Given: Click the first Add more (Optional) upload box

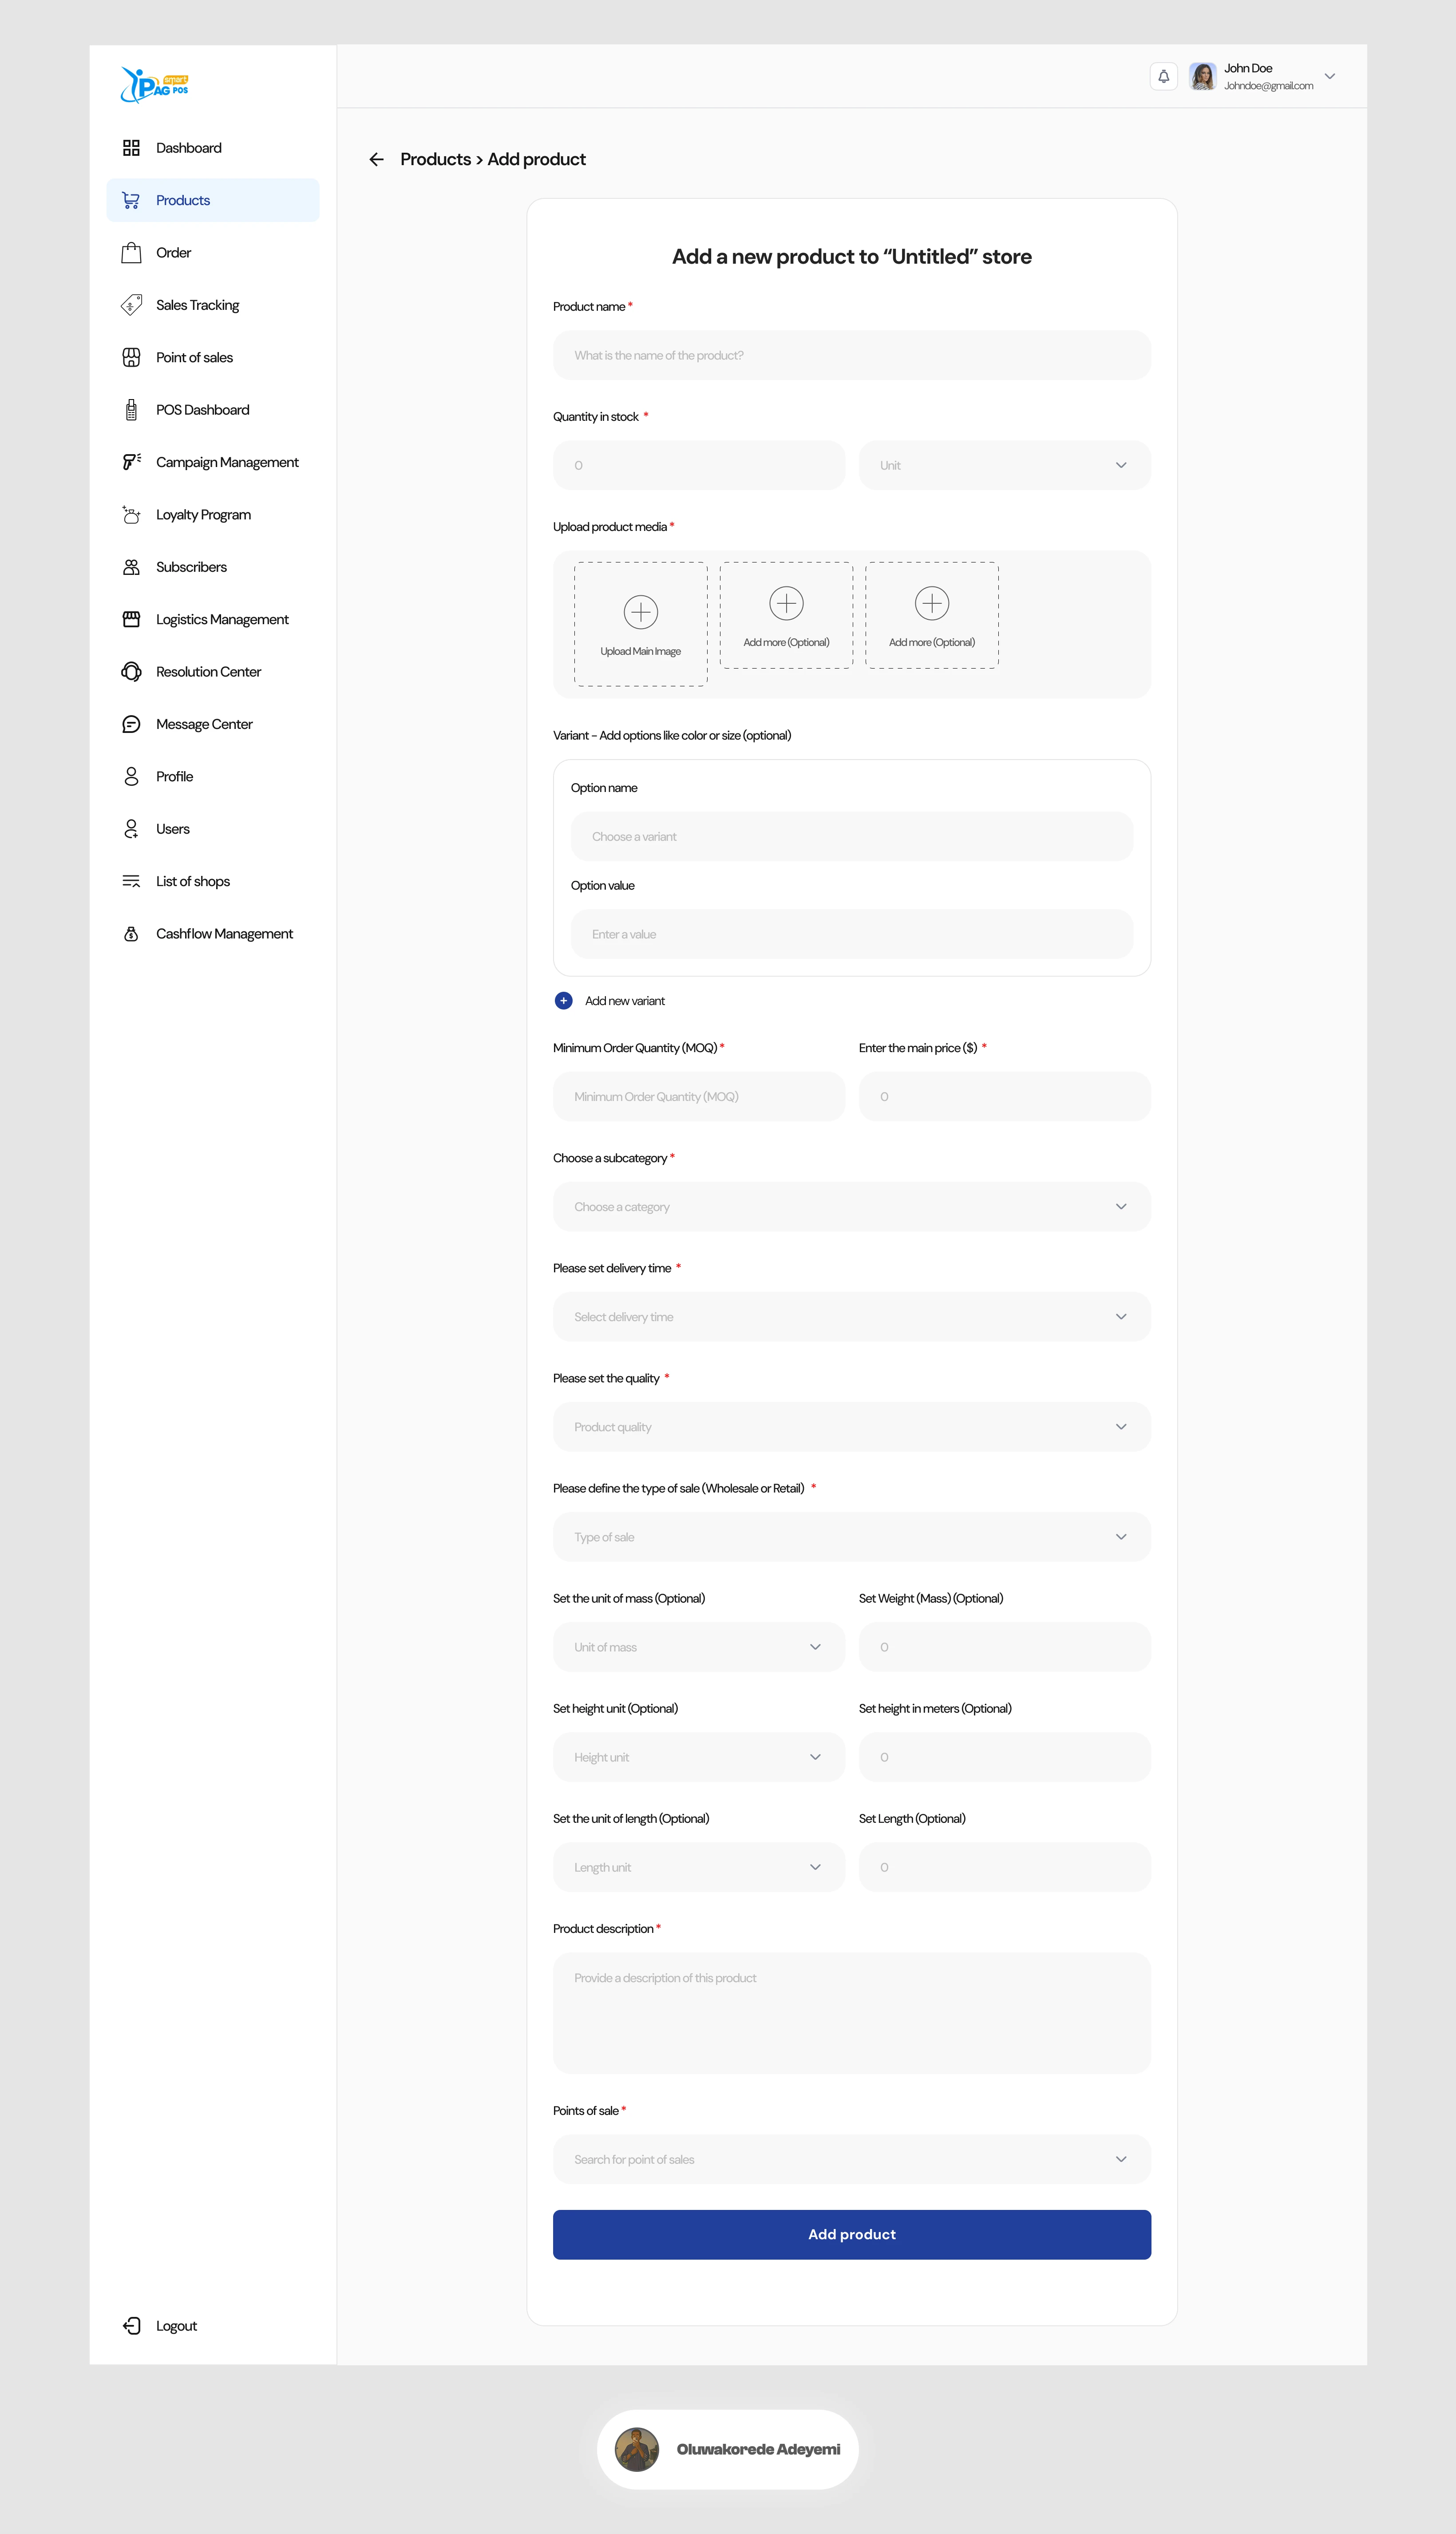Looking at the screenshot, I should (x=786, y=615).
